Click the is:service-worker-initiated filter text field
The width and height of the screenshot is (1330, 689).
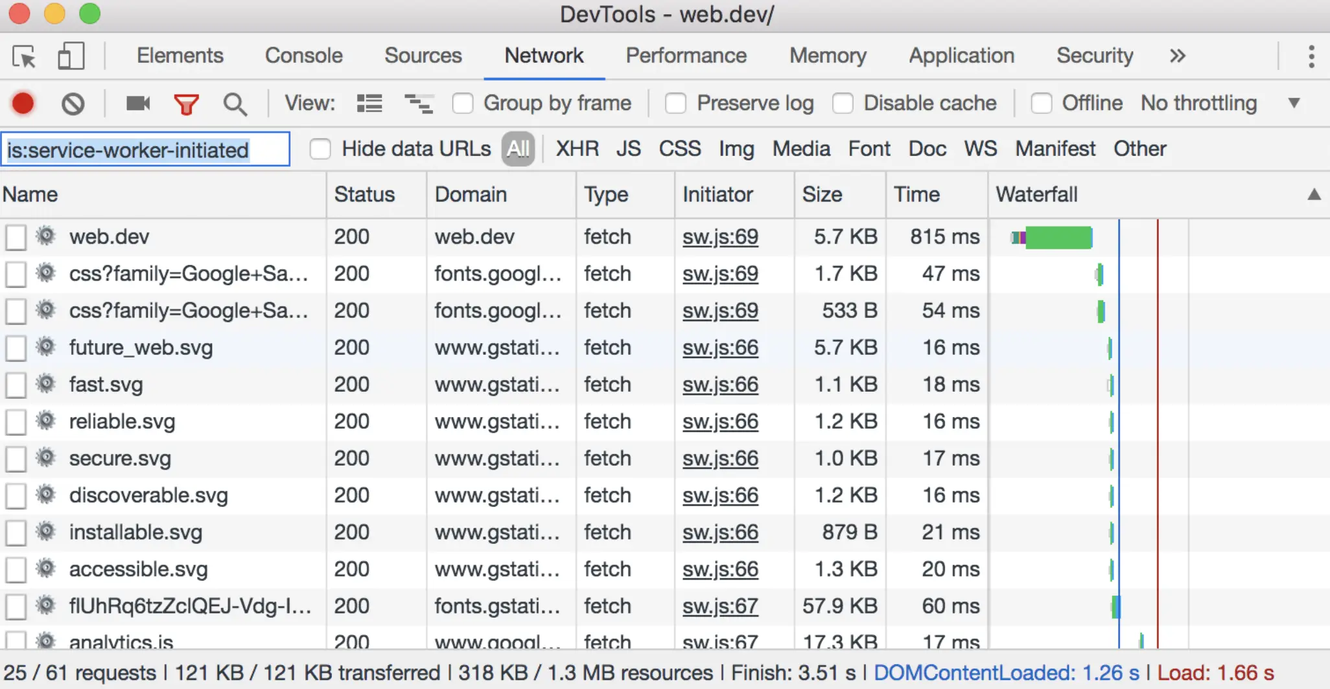click(145, 150)
